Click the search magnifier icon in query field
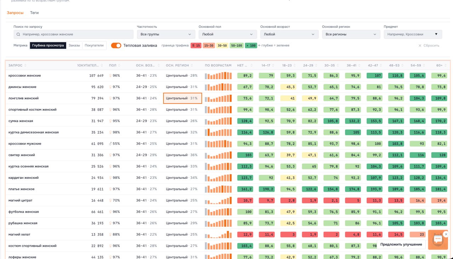Viewport: 453px width, 259px height. click(18, 34)
